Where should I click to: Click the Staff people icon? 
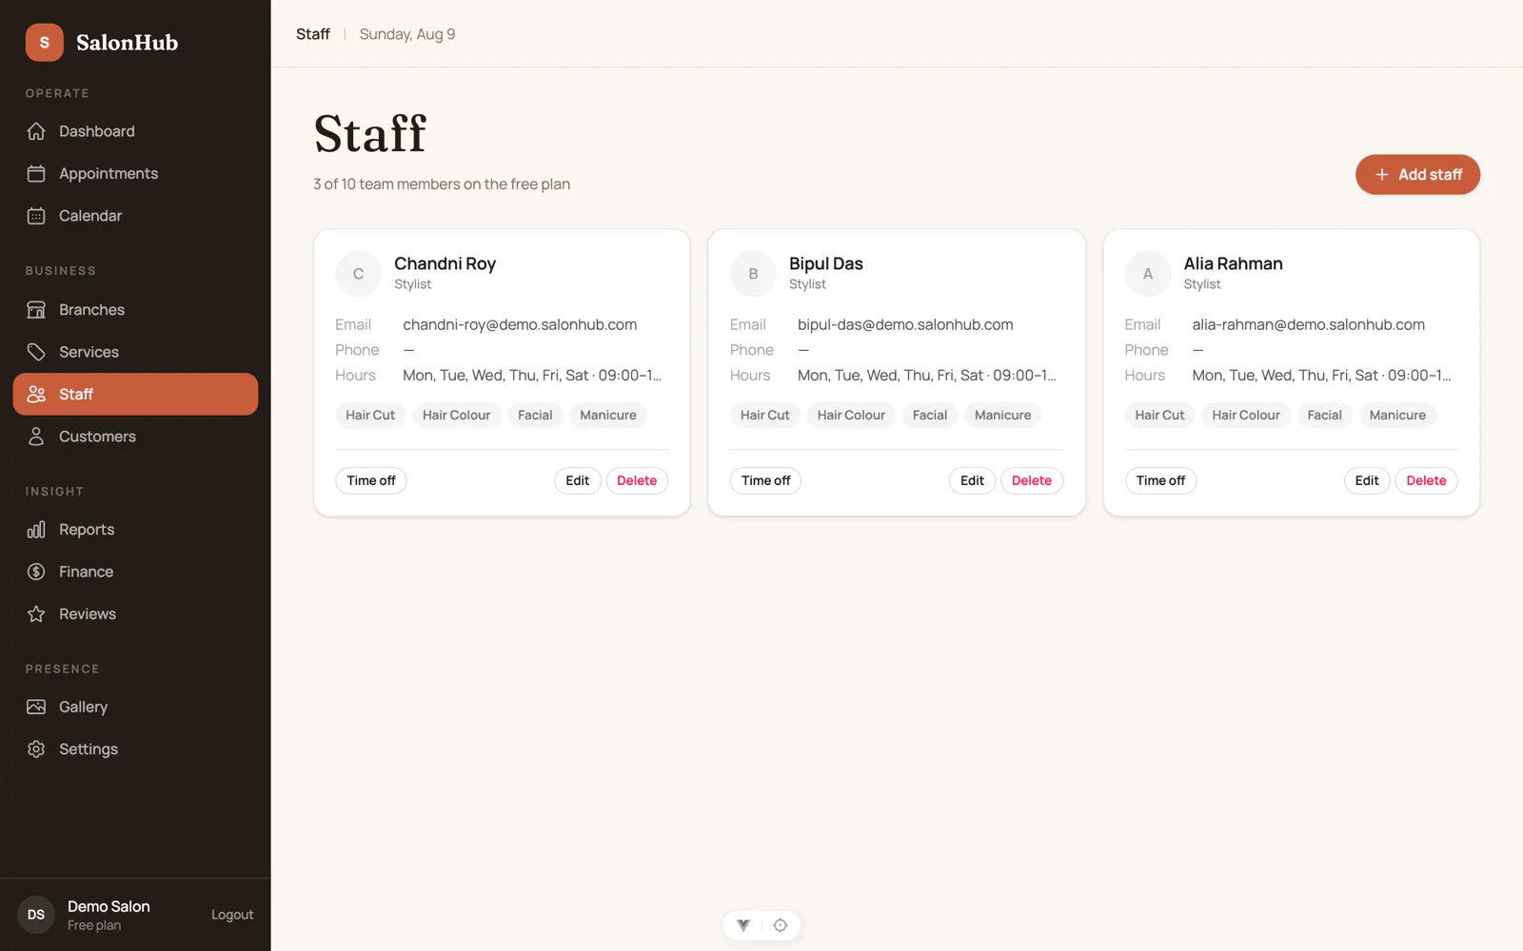click(x=36, y=394)
